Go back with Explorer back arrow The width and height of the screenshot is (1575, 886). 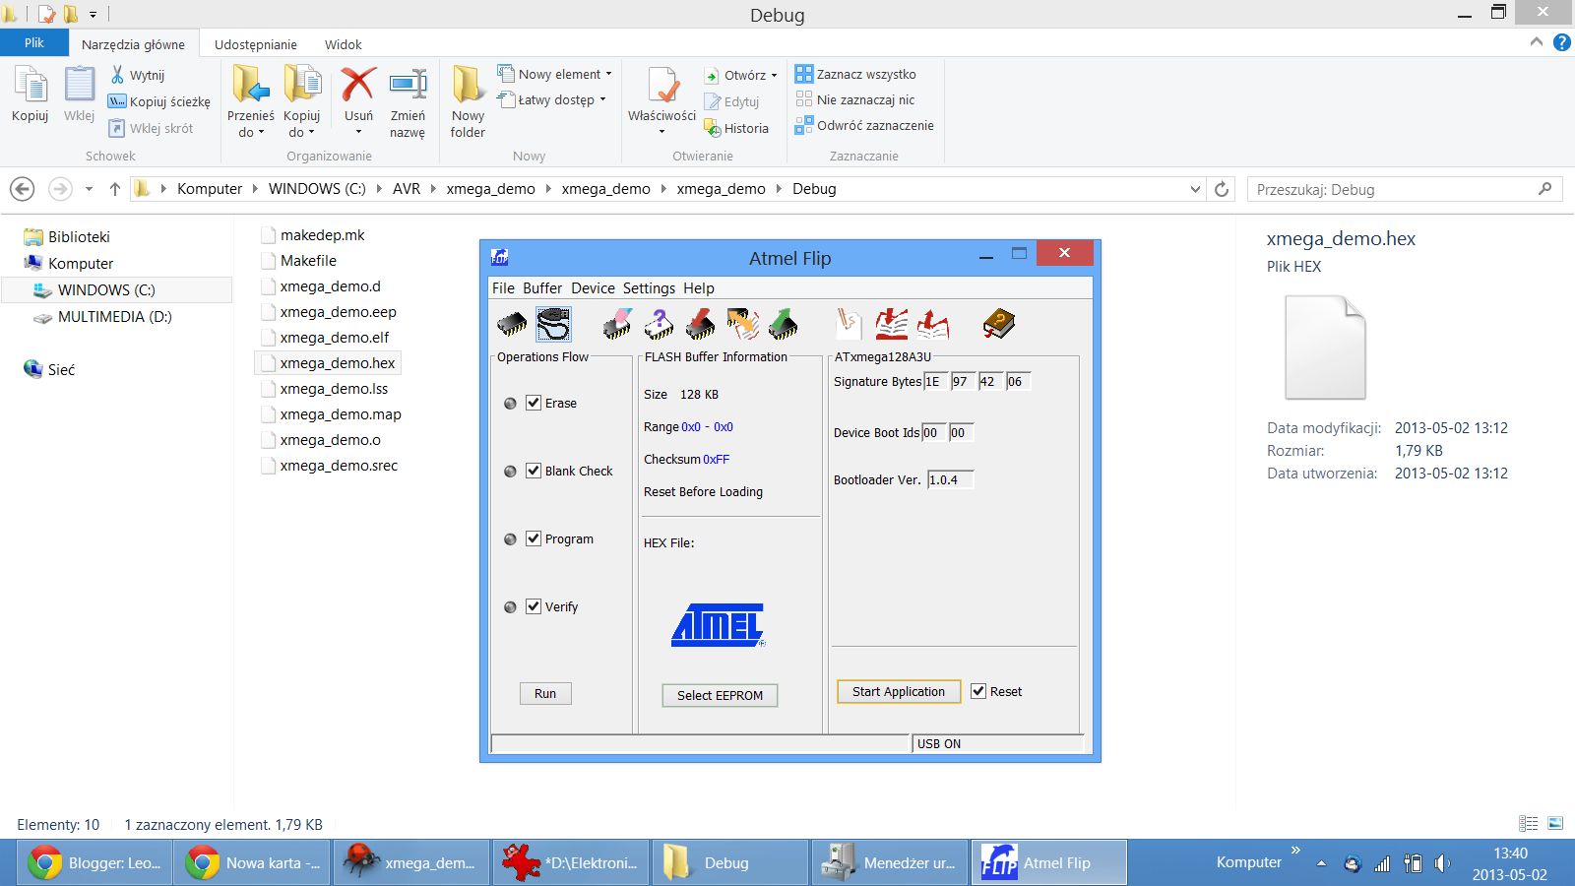[x=22, y=189]
